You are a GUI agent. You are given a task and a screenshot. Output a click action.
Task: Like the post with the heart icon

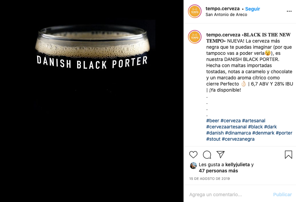(193, 155)
